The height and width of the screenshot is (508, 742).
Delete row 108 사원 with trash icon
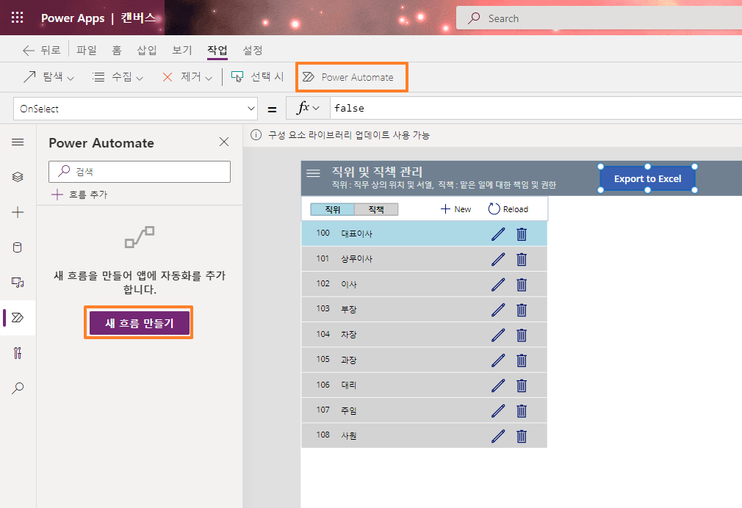(522, 436)
